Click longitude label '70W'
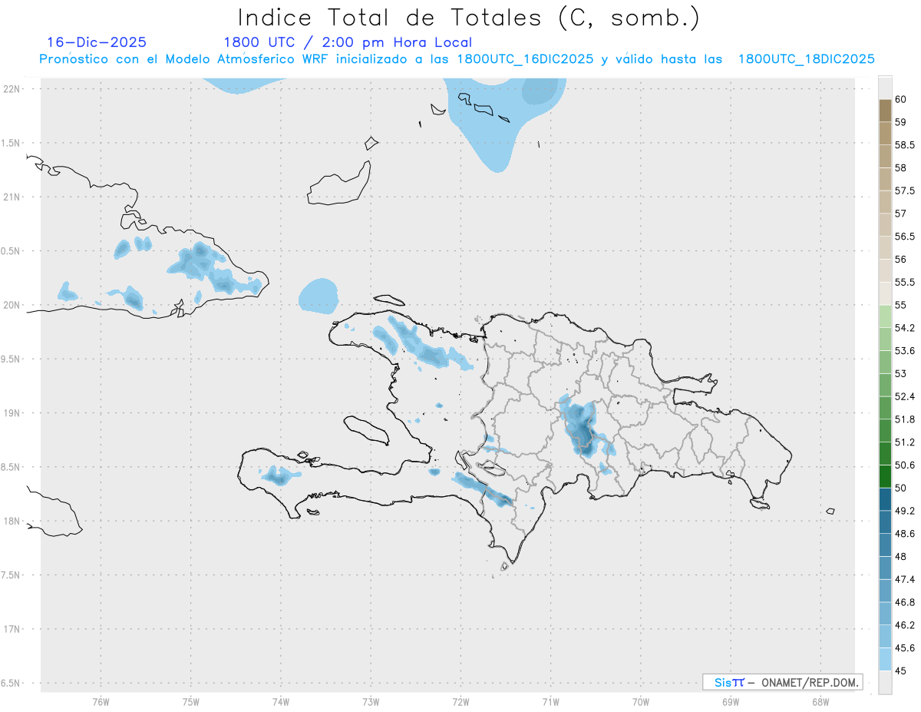This screenshot has height=712, width=921. pos(641,701)
